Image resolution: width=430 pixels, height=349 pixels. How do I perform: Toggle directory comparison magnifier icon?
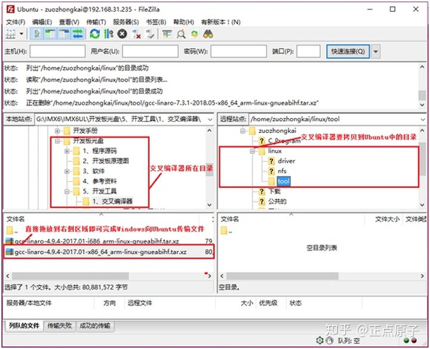[x=181, y=34]
